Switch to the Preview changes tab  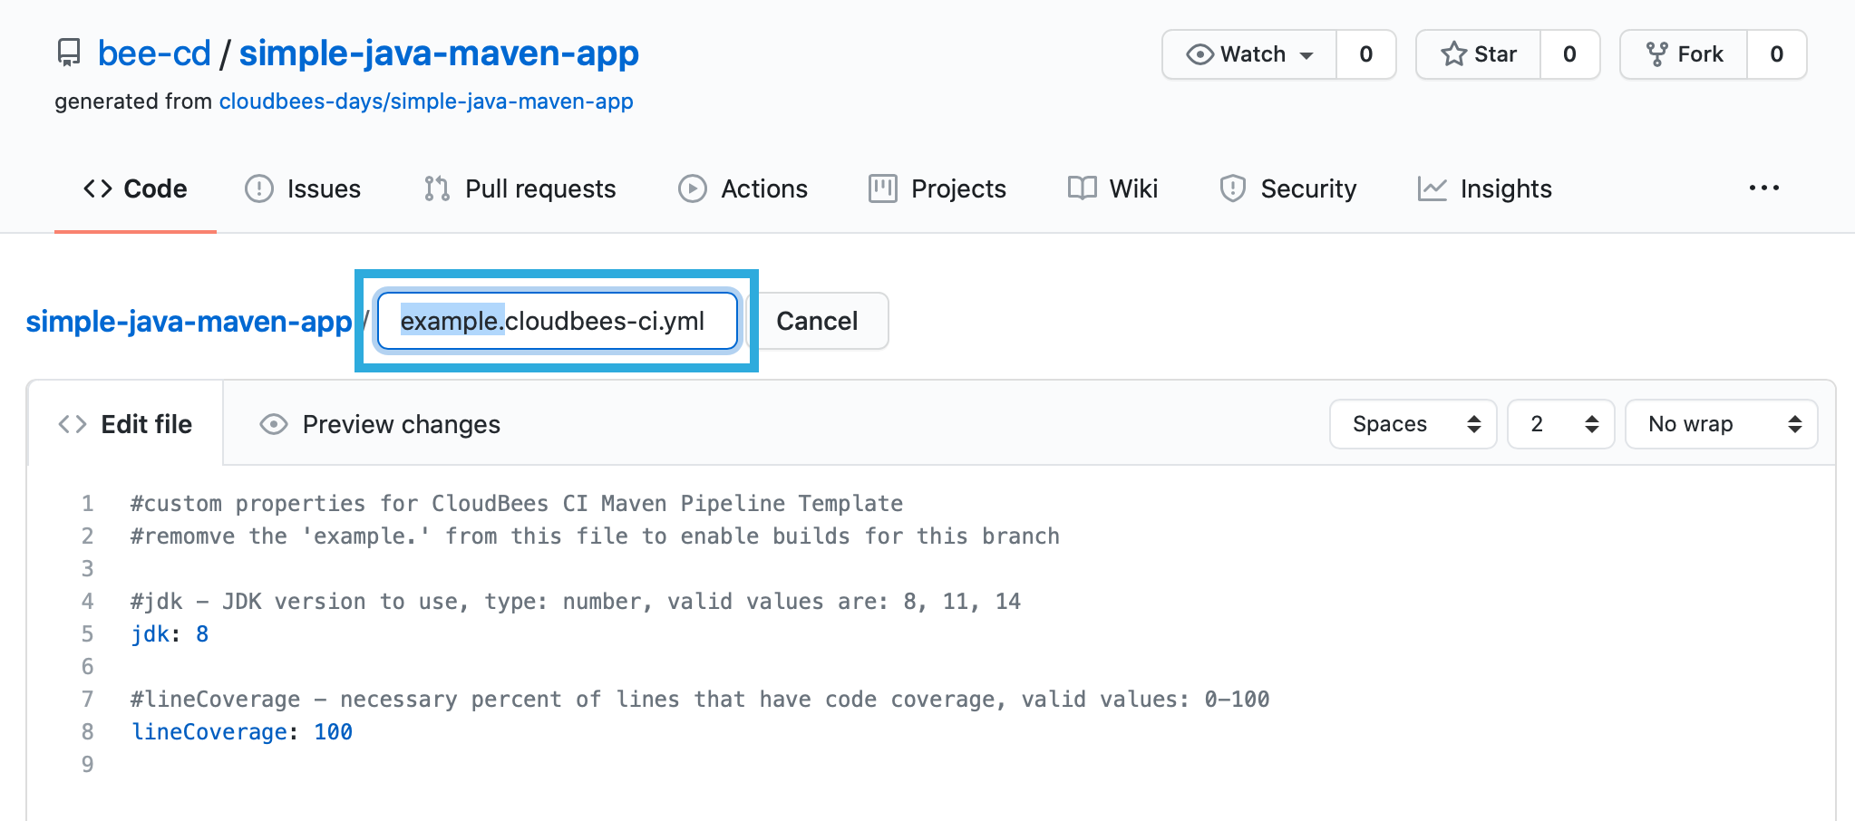pos(380,424)
